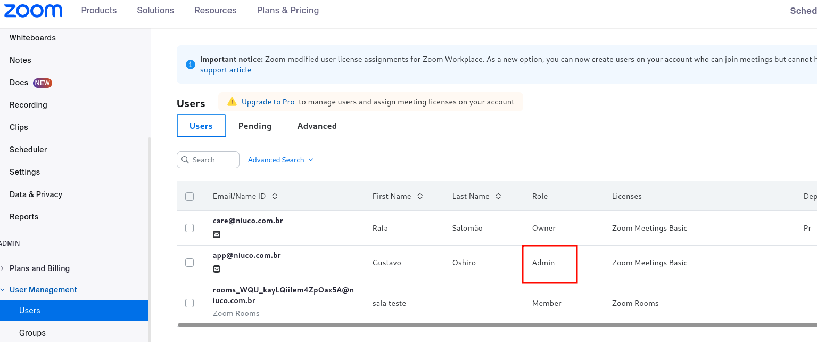Click the info icon in Important notice banner
Screen dimensions: 817x342
(x=190, y=64)
